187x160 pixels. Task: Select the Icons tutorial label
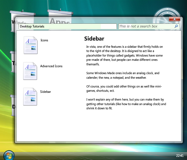(x=44, y=40)
